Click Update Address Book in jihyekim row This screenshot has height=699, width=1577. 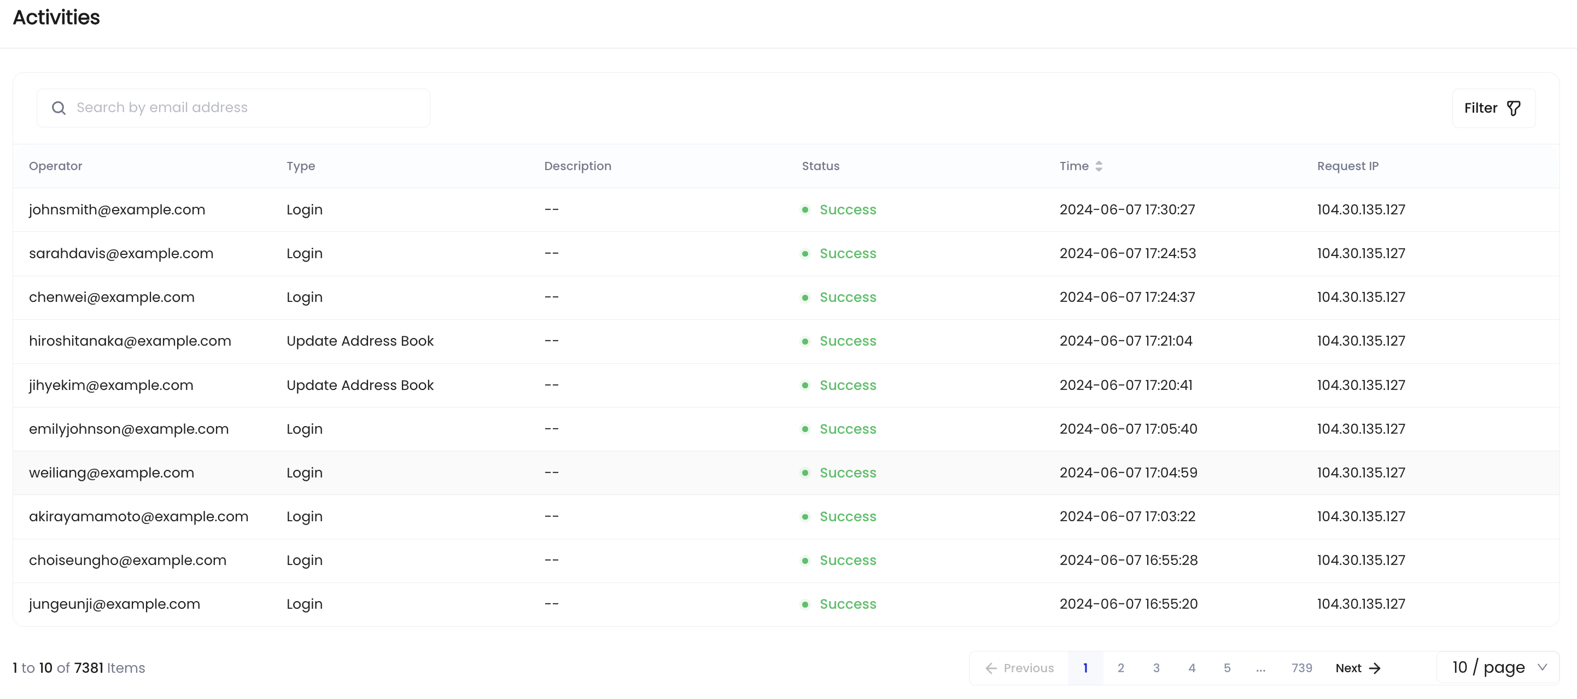(x=360, y=386)
